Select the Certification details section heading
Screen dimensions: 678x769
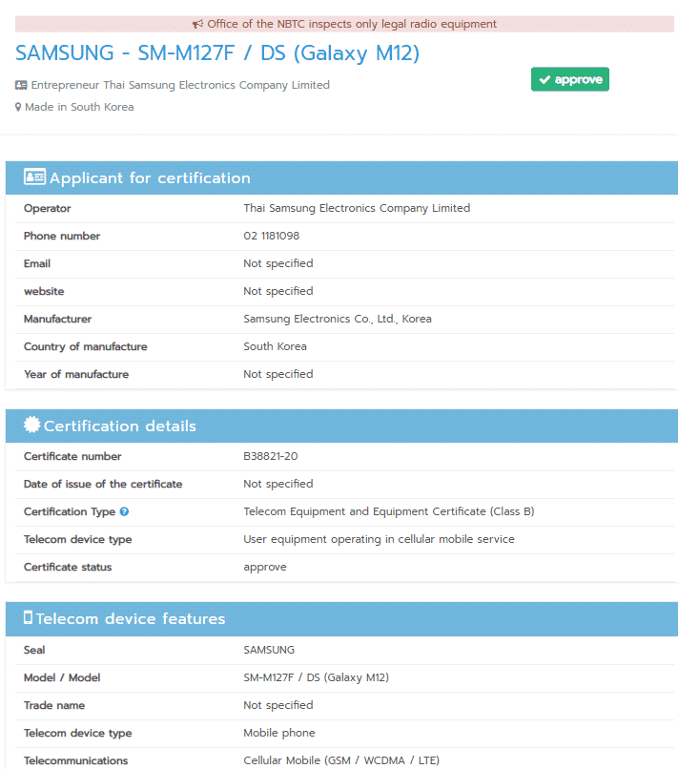point(120,426)
